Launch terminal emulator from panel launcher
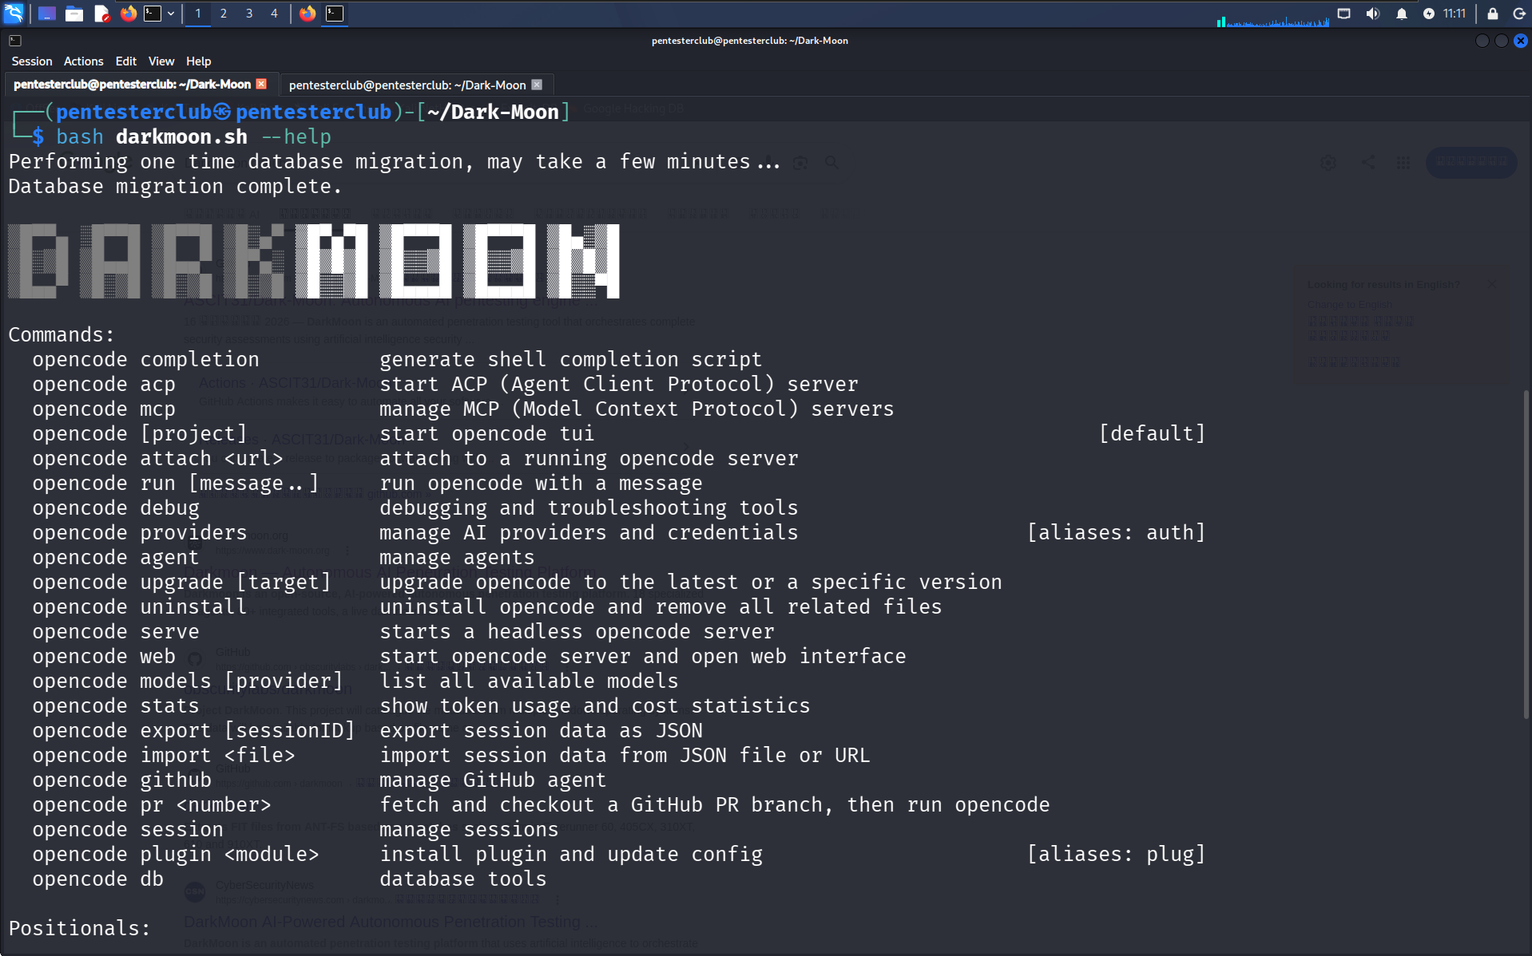Screen dimensions: 1532x956 click(x=153, y=14)
